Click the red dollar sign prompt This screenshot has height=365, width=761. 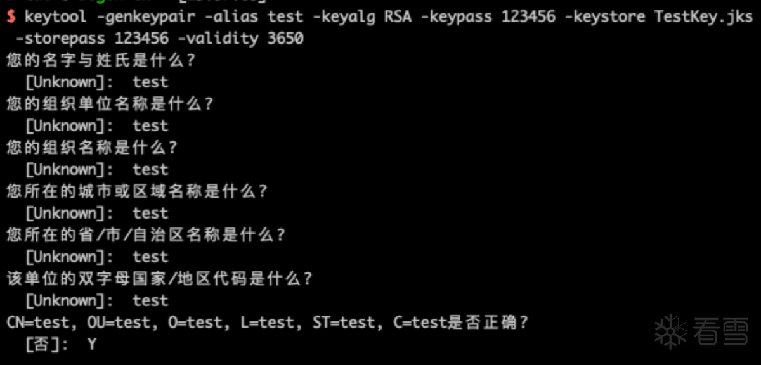(x=11, y=17)
